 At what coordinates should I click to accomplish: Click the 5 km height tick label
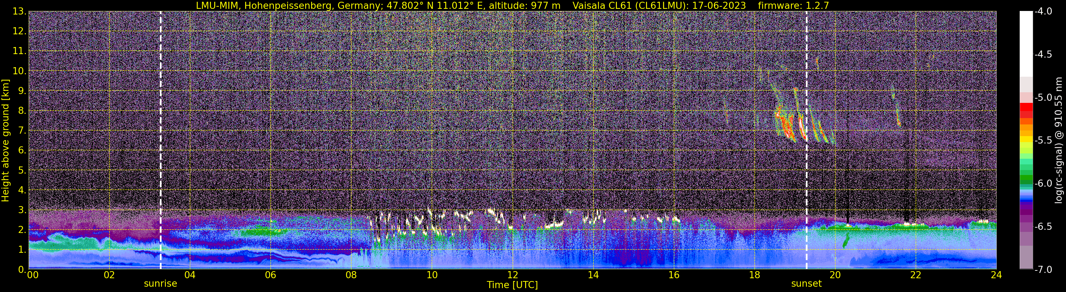click(22, 170)
